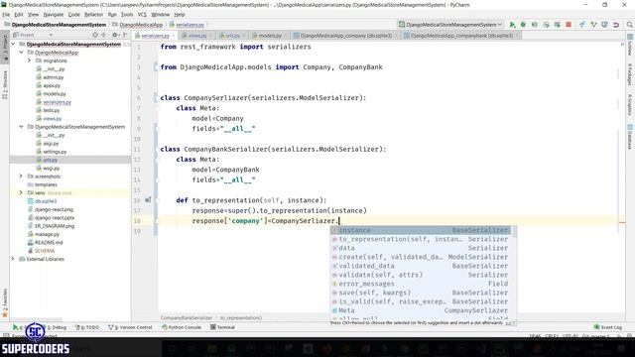The image size is (635, 357).
Task: Expand External Libraries node
Action: (13, 259)
